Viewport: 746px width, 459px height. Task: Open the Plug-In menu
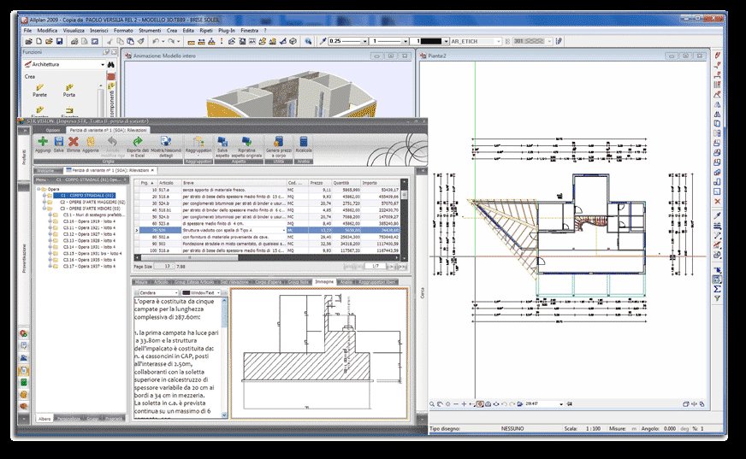tap(227, 30)
